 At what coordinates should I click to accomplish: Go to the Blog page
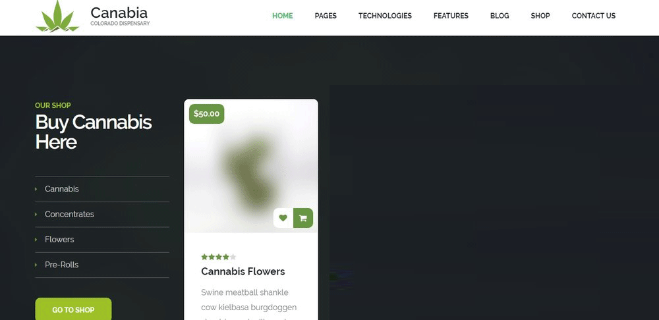(x=500, y=16)
